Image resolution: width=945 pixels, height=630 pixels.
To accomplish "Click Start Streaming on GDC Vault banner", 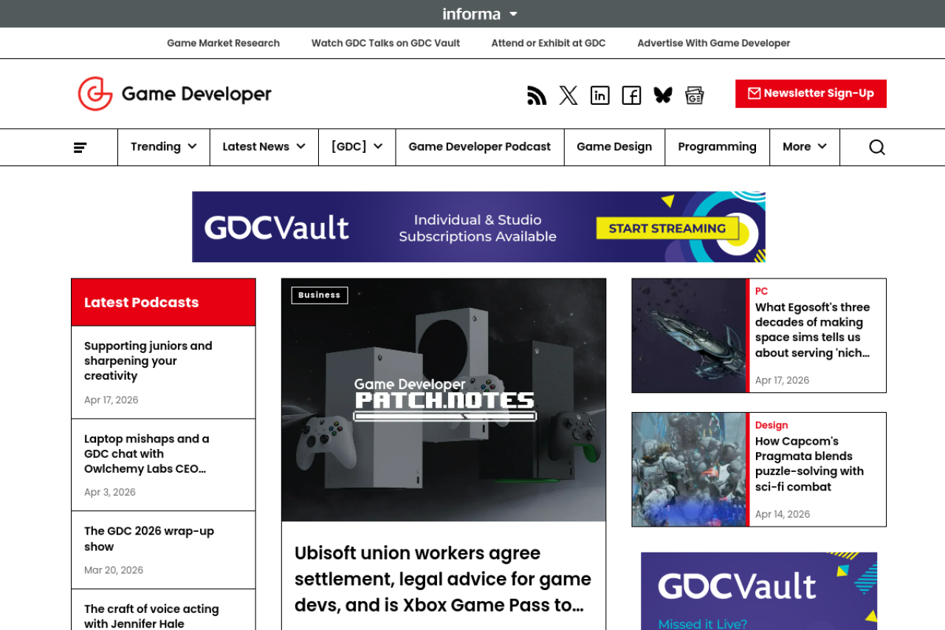I will 667,228.
